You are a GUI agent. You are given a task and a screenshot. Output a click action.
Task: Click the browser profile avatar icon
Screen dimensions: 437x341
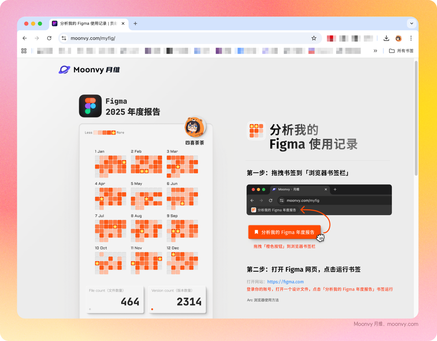tap(398, 38)
